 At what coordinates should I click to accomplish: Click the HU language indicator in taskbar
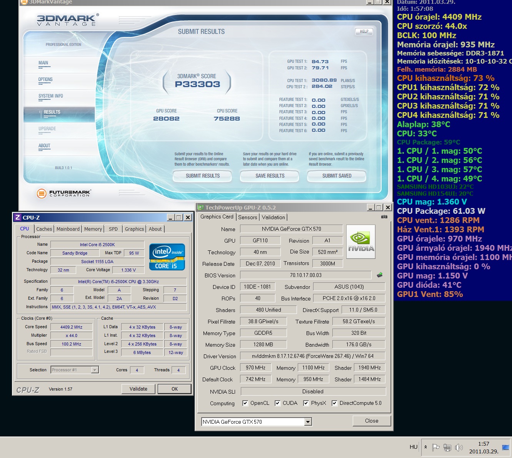coord(414,447)
